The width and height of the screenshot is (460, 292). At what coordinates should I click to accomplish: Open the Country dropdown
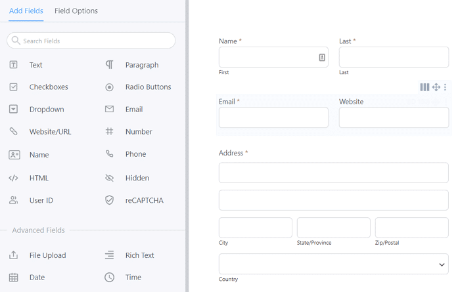point(333,264)
